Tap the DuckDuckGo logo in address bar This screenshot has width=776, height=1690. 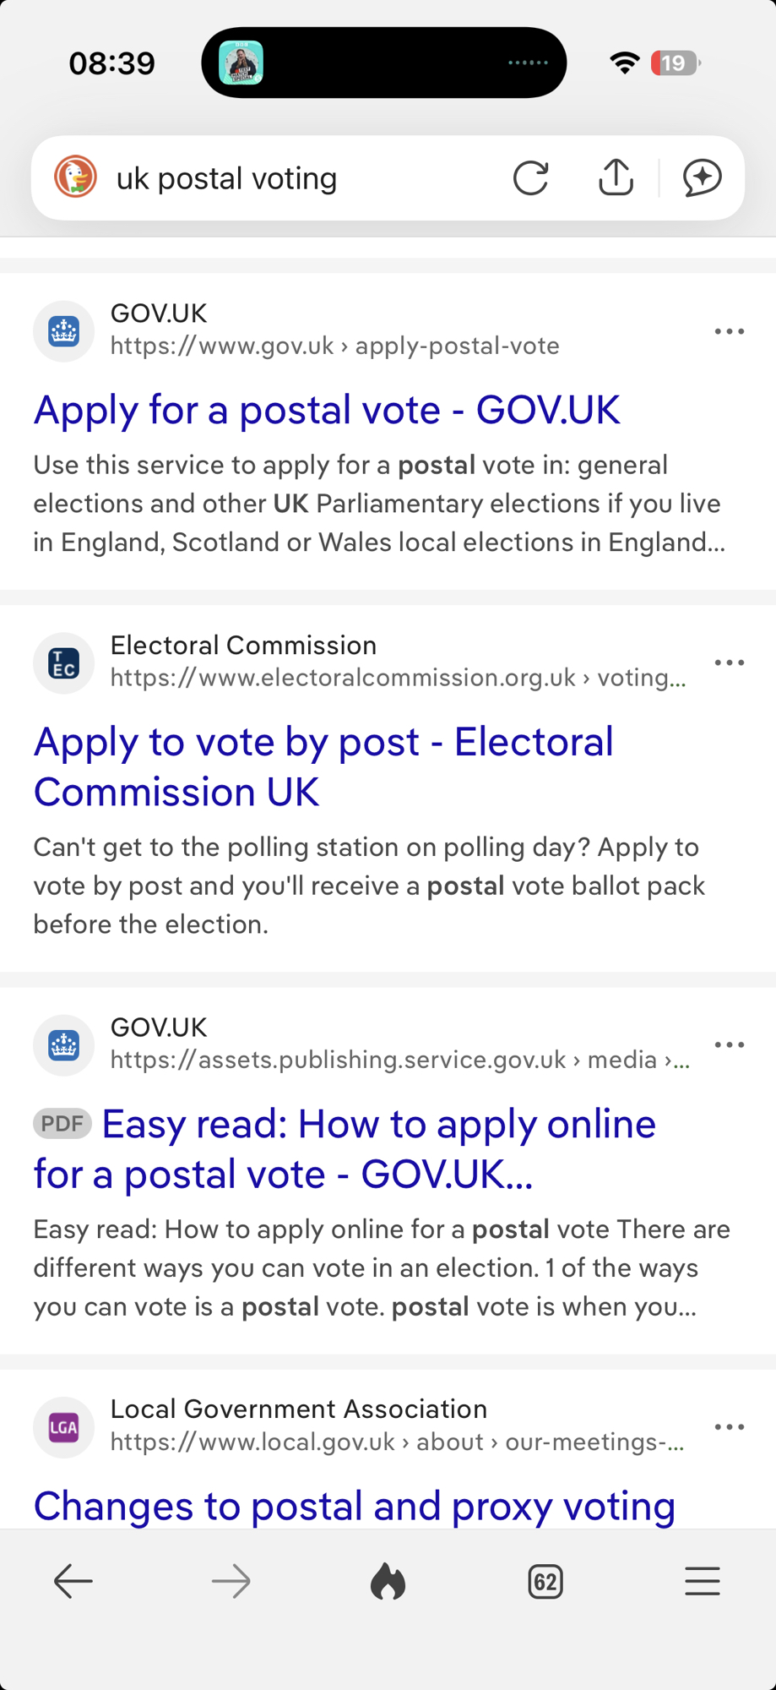coord(76,177)
